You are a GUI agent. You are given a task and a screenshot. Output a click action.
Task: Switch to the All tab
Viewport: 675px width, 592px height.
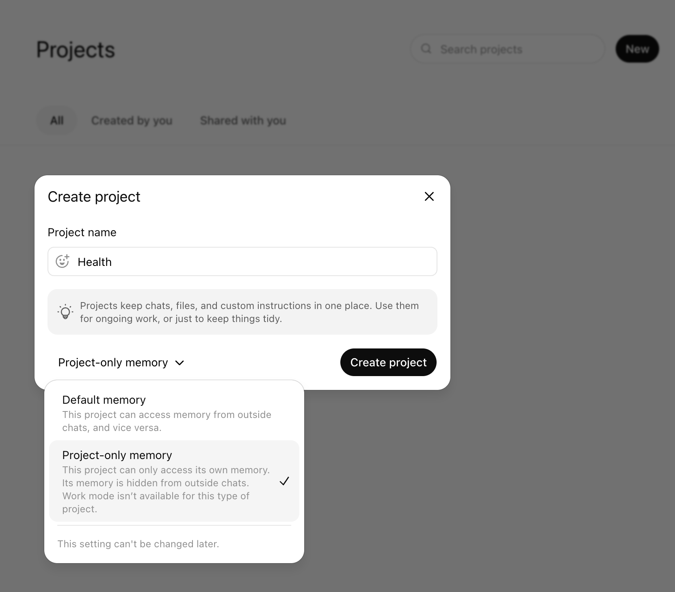(x=57, y=120)
